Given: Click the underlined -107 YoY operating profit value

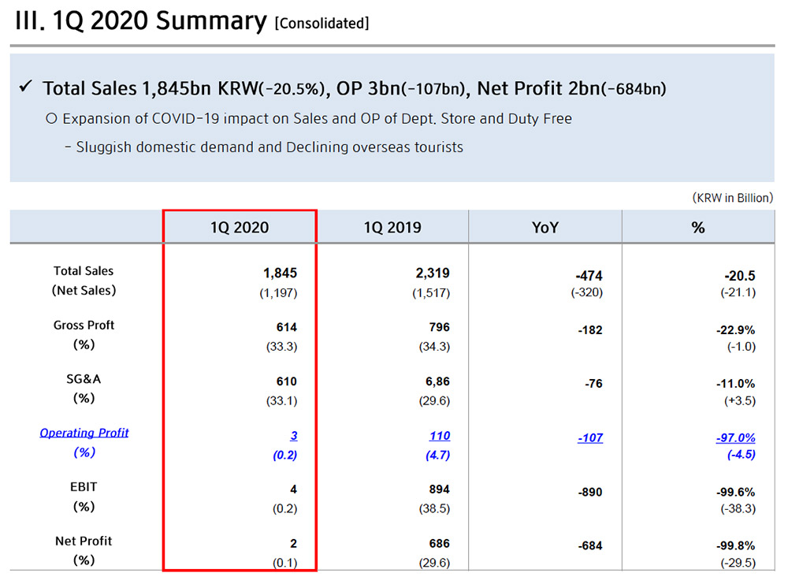Looking at the screenshot, I should click(589, 437).
